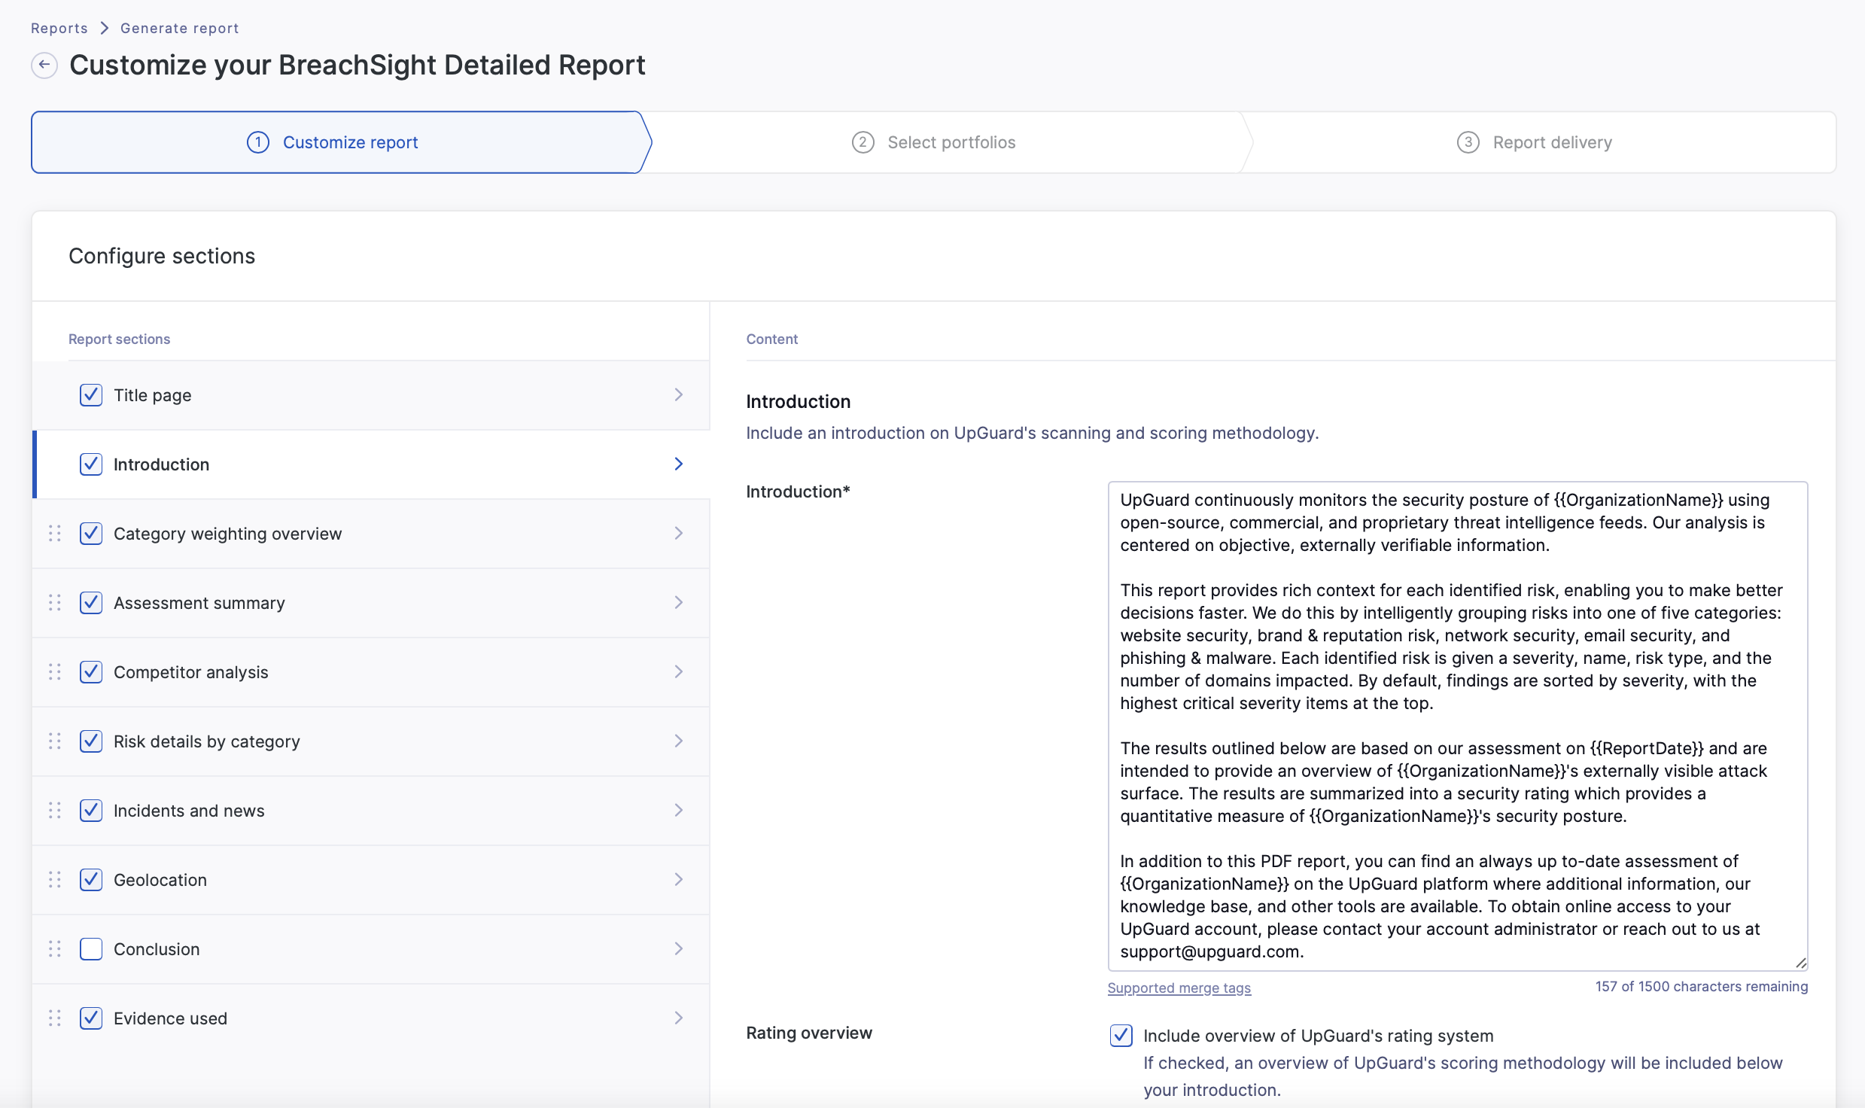Select the Incidents and news label
The width and height of the screenshot is (1865, 1114).
189,811
